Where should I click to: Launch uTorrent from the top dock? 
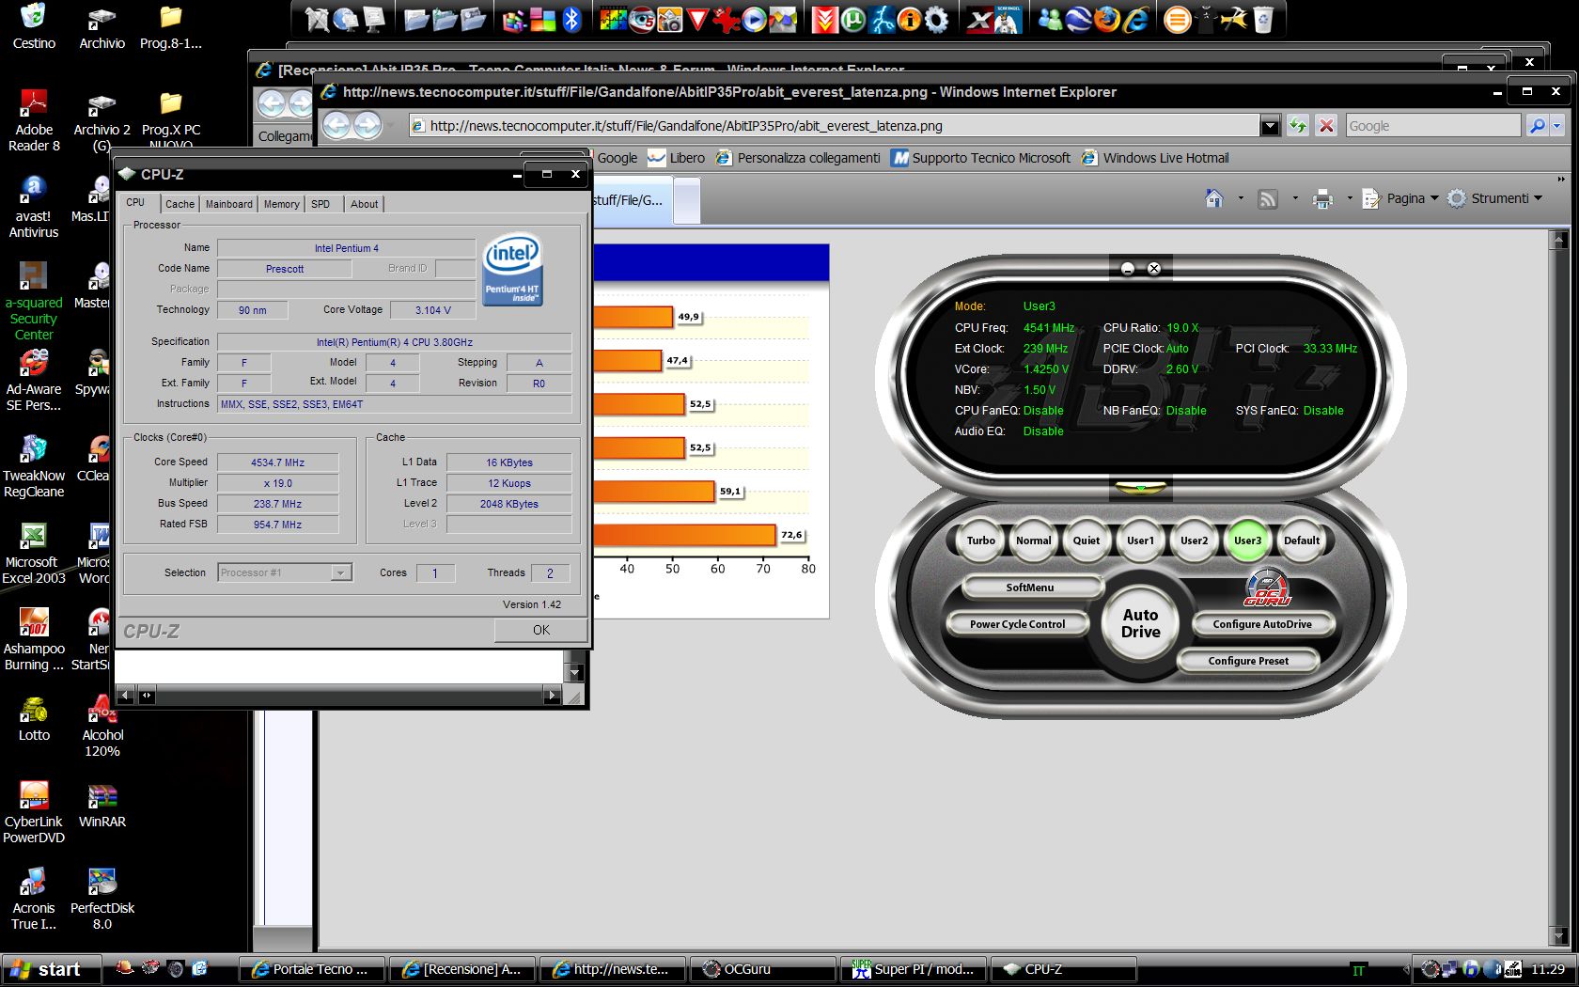(x=852, y=20)
